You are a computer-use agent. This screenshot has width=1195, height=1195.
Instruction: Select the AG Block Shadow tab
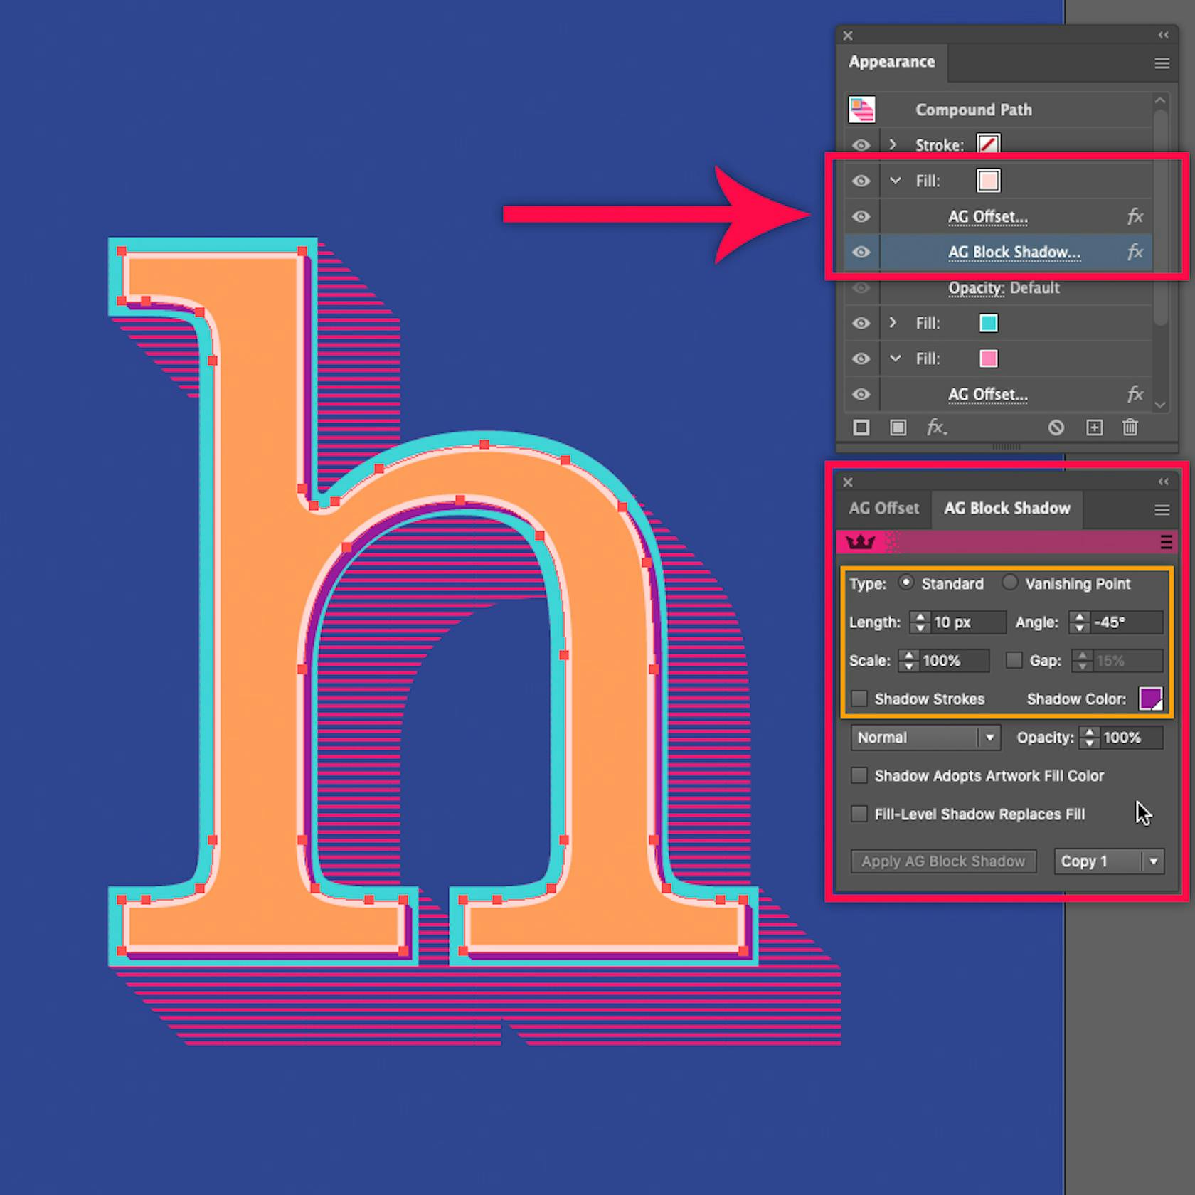point(1007,508)
